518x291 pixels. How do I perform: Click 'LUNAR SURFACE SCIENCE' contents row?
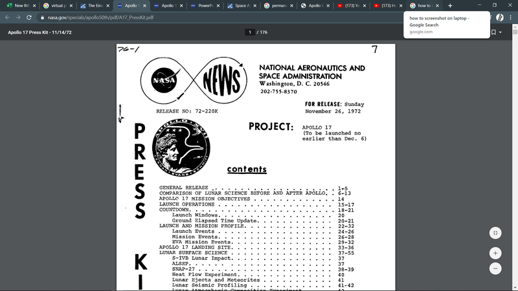coord(256,253)
